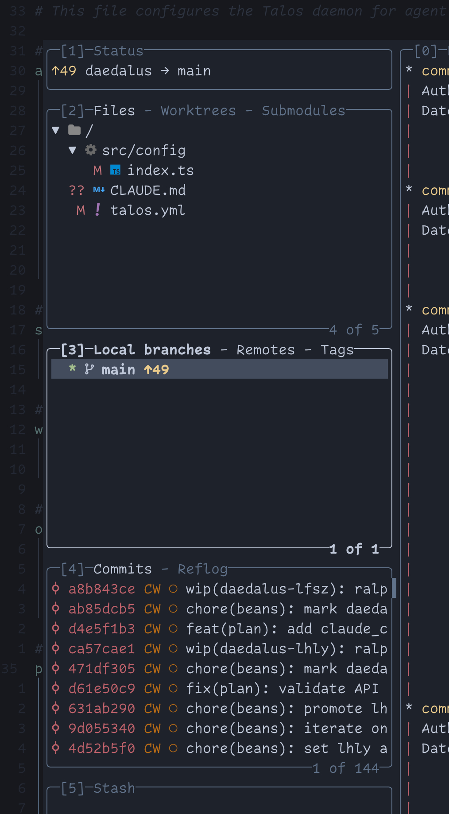Click commit node icon for a8b843ce

pos(56,589)
